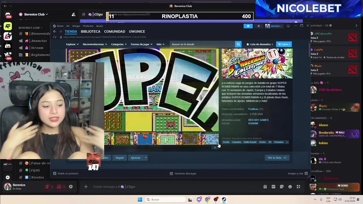Screen dimensions: 363x204
Task: Open Gestionar descargas in Steam
Action: pos(183,173)
